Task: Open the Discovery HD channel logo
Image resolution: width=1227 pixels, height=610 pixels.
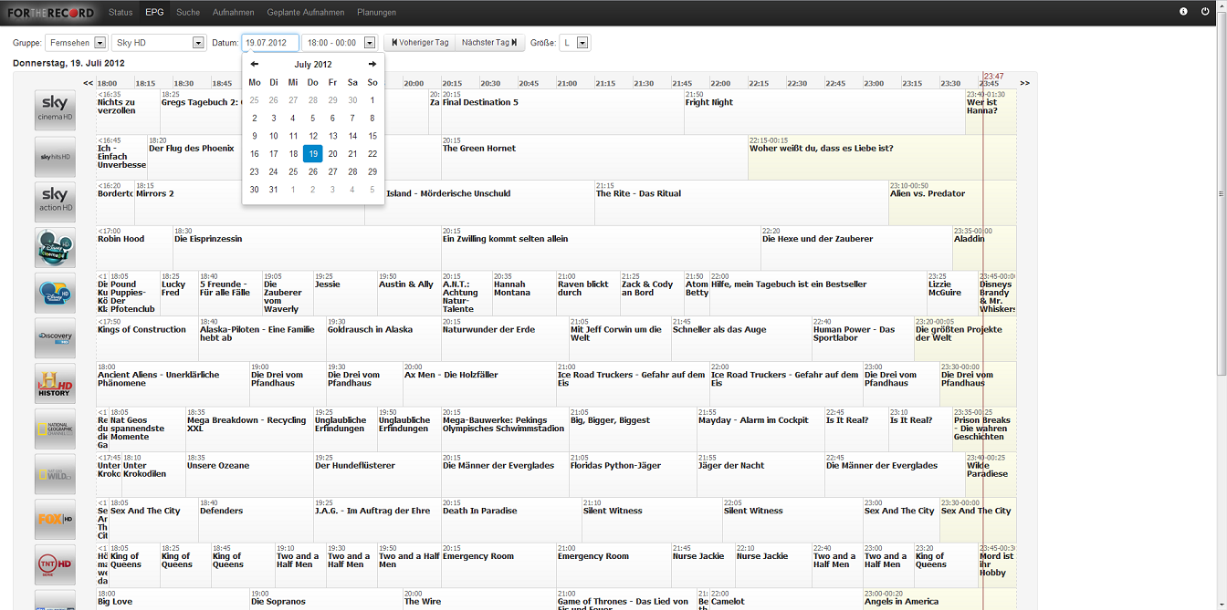Action: click(55, 338)
